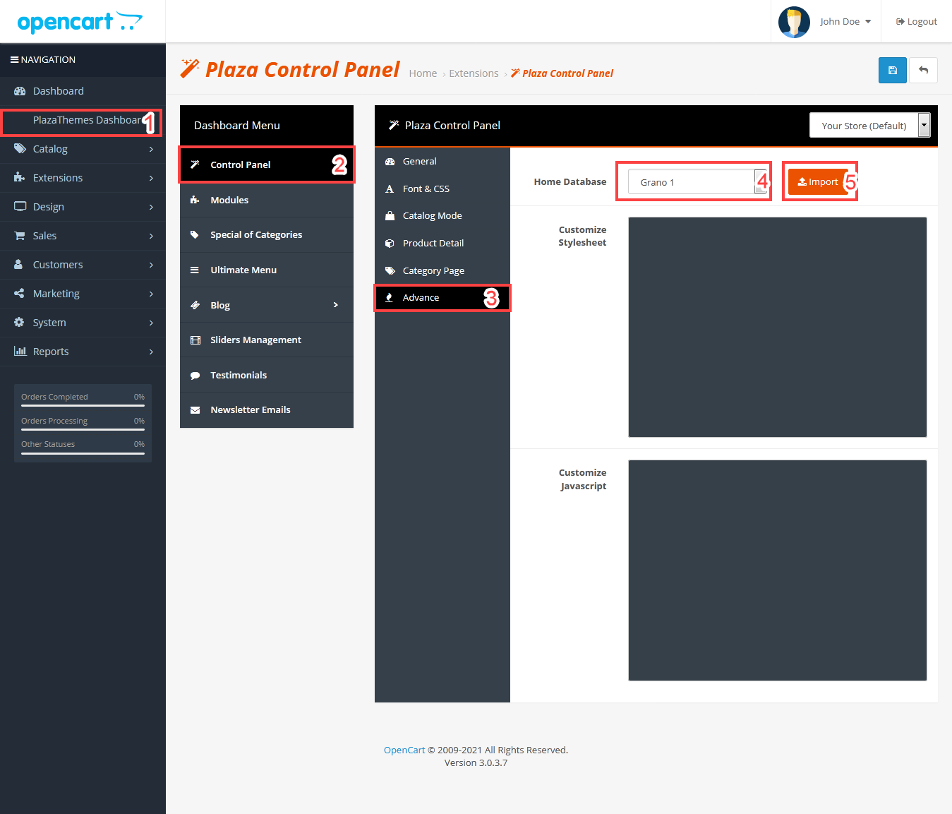Click the Logout link
This screenshot has height=814, width=952.
[x=916, y=22]
